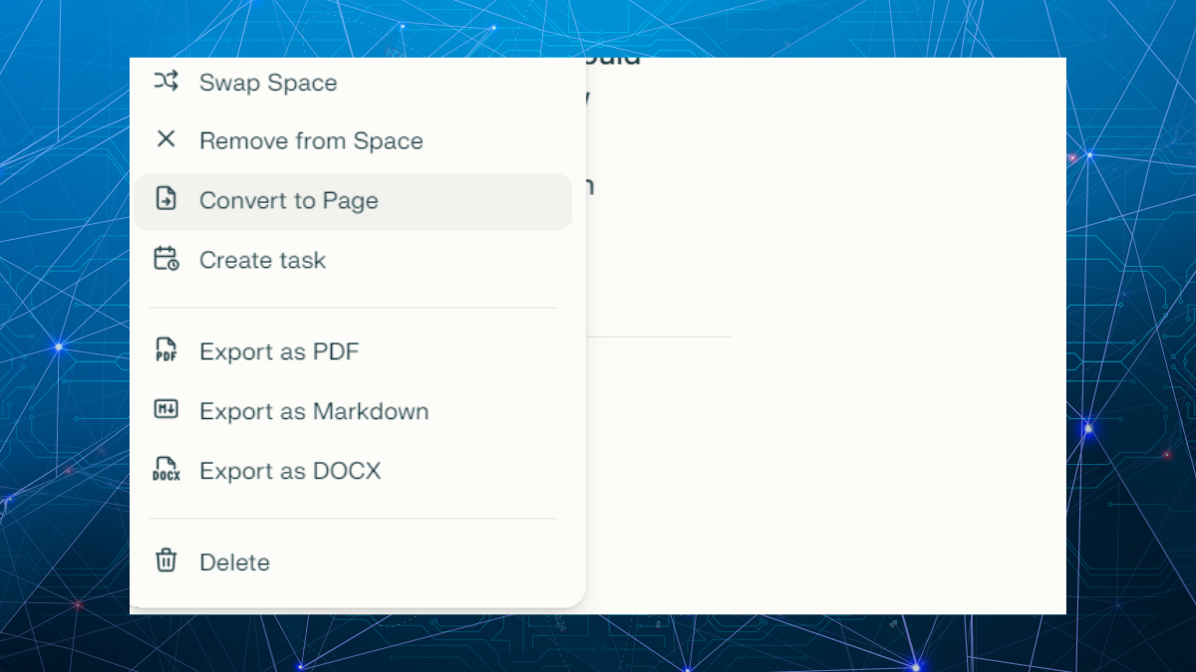Choose Create task from the context menu
This screenshot has width=1196, height=672.
point(262,261)
